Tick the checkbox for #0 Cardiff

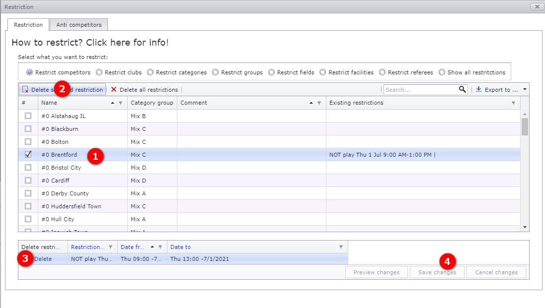pyautogui.click(x=28, y=181)
